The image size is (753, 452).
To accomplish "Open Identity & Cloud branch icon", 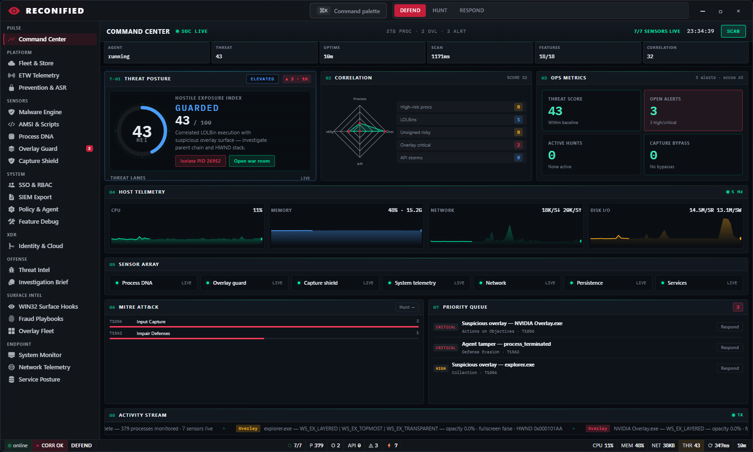I will point(12,246).
